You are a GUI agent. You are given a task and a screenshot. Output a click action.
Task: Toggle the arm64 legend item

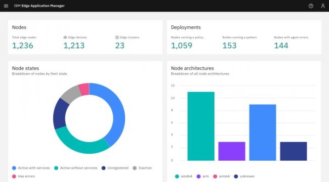221,176
